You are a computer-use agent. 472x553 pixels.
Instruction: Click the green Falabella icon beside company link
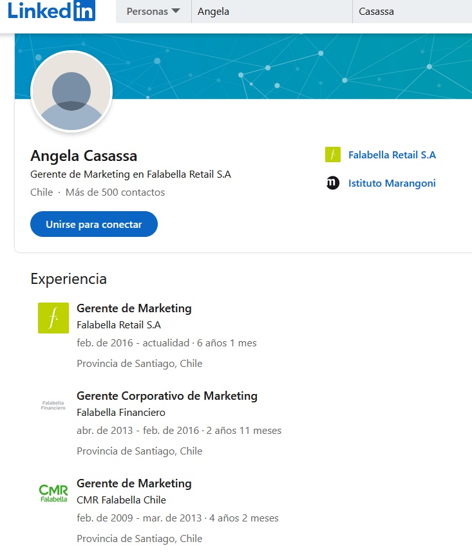333,155
